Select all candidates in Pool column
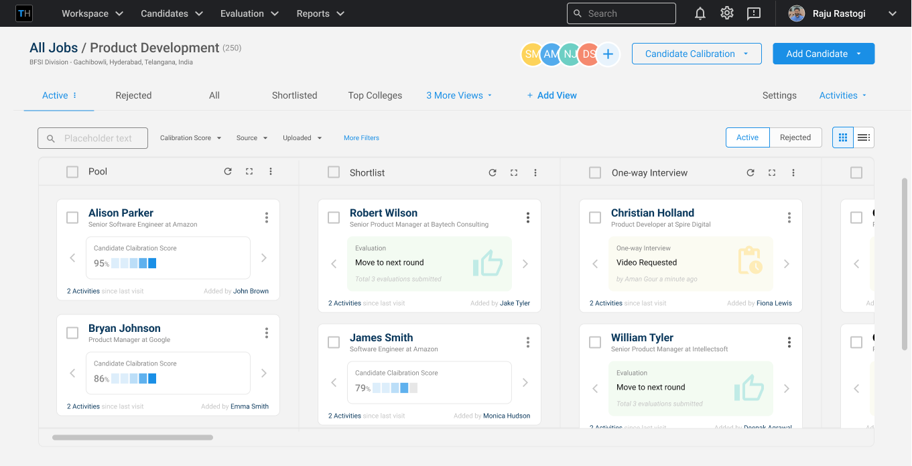The image size is (912, 466). tap(72, 172)
